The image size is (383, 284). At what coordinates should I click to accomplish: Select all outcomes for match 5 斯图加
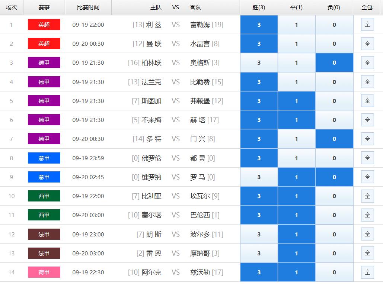coord(367,101)
